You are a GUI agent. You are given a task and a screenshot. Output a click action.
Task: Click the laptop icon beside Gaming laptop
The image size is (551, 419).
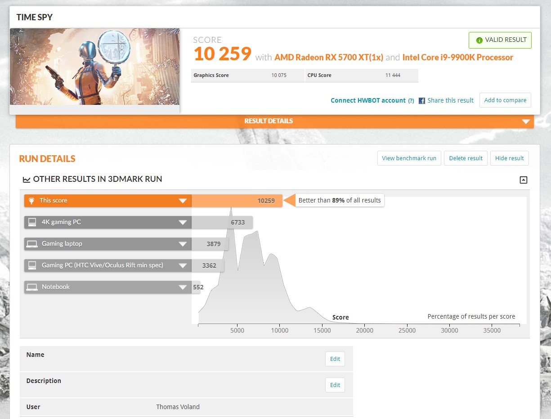[x=32, y=244]
